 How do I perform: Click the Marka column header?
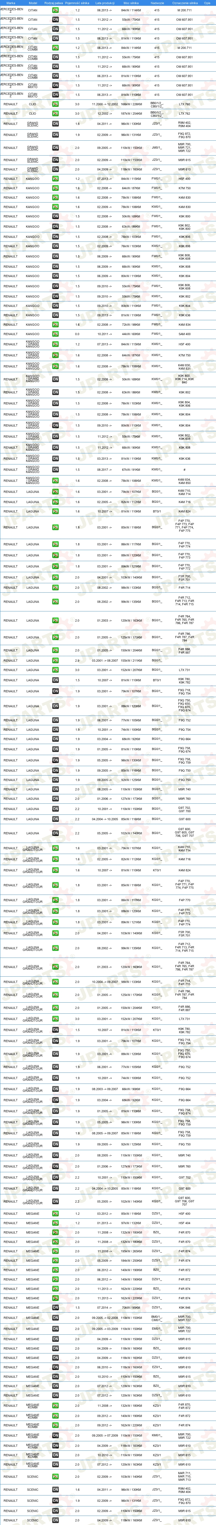11,3
